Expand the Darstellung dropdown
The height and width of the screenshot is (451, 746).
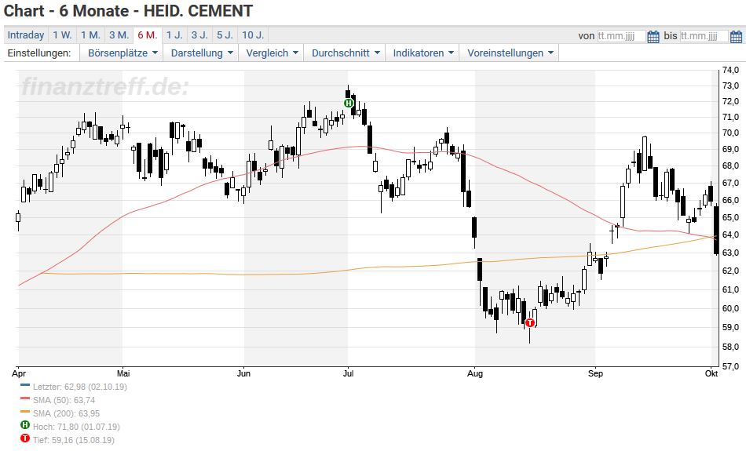point(201,53)
